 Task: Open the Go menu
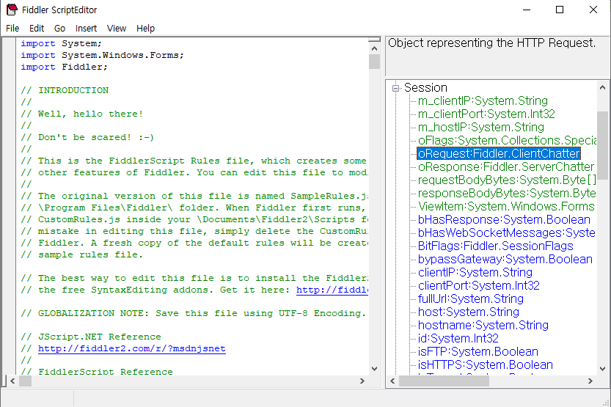(59, 29)
